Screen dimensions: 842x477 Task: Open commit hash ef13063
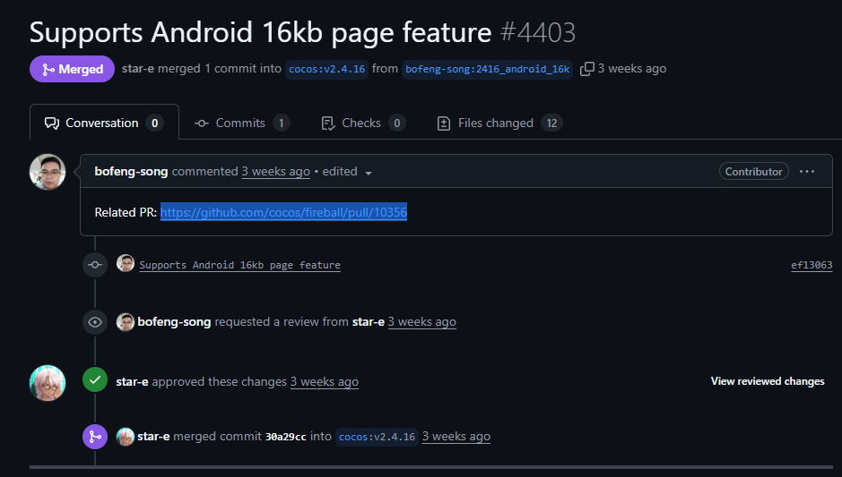pyautogui.click(x=812, y=265)
